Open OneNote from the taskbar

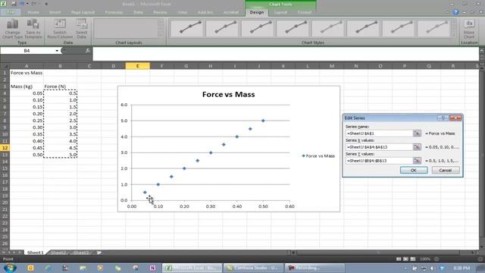click(x=152, y=268)
